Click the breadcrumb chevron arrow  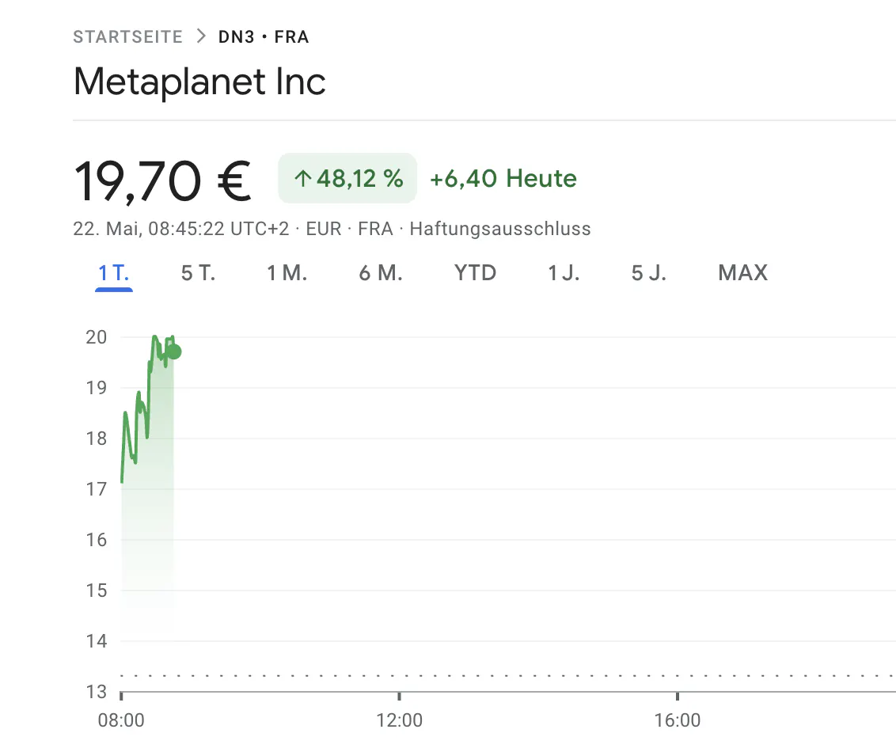click(200, 36)
